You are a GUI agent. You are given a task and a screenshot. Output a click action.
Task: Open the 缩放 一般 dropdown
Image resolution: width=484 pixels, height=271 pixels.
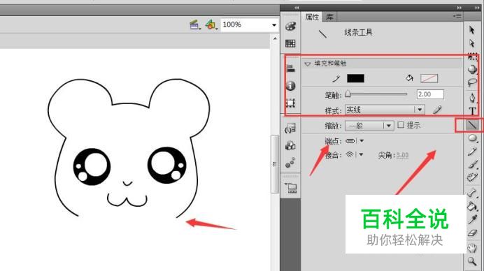tap(369, 126)
